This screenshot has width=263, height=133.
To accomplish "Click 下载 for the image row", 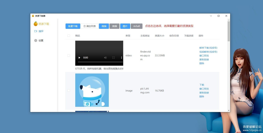I will tap(202, 85).
